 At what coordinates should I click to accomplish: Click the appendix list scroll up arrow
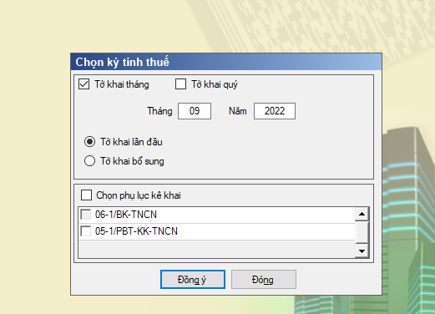pyautogui.click(x=362, y=214)
